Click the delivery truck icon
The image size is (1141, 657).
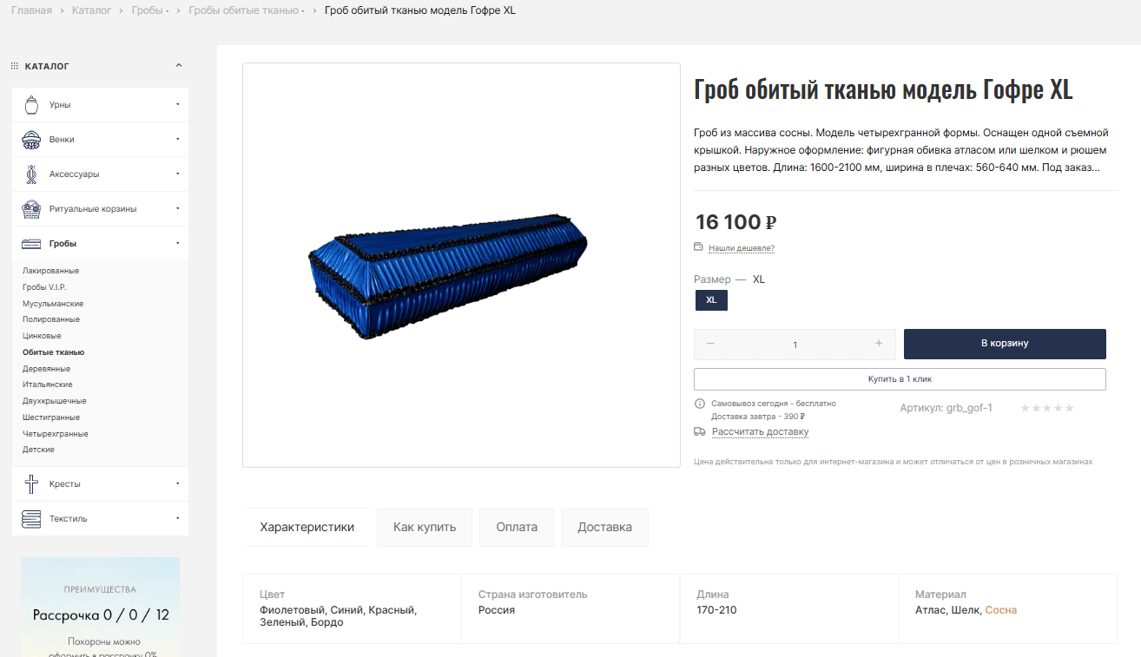(700, 431)
